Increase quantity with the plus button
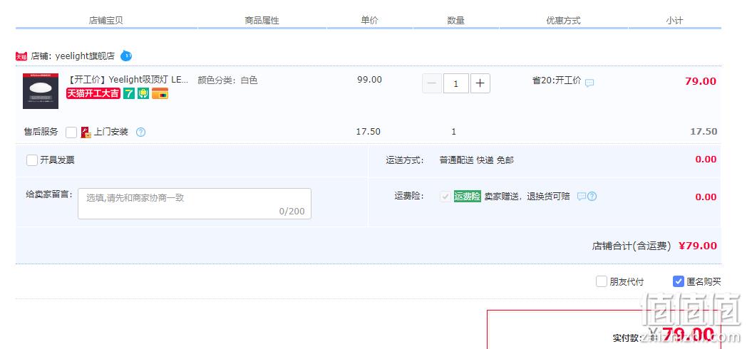 click(x=480, y=83)
